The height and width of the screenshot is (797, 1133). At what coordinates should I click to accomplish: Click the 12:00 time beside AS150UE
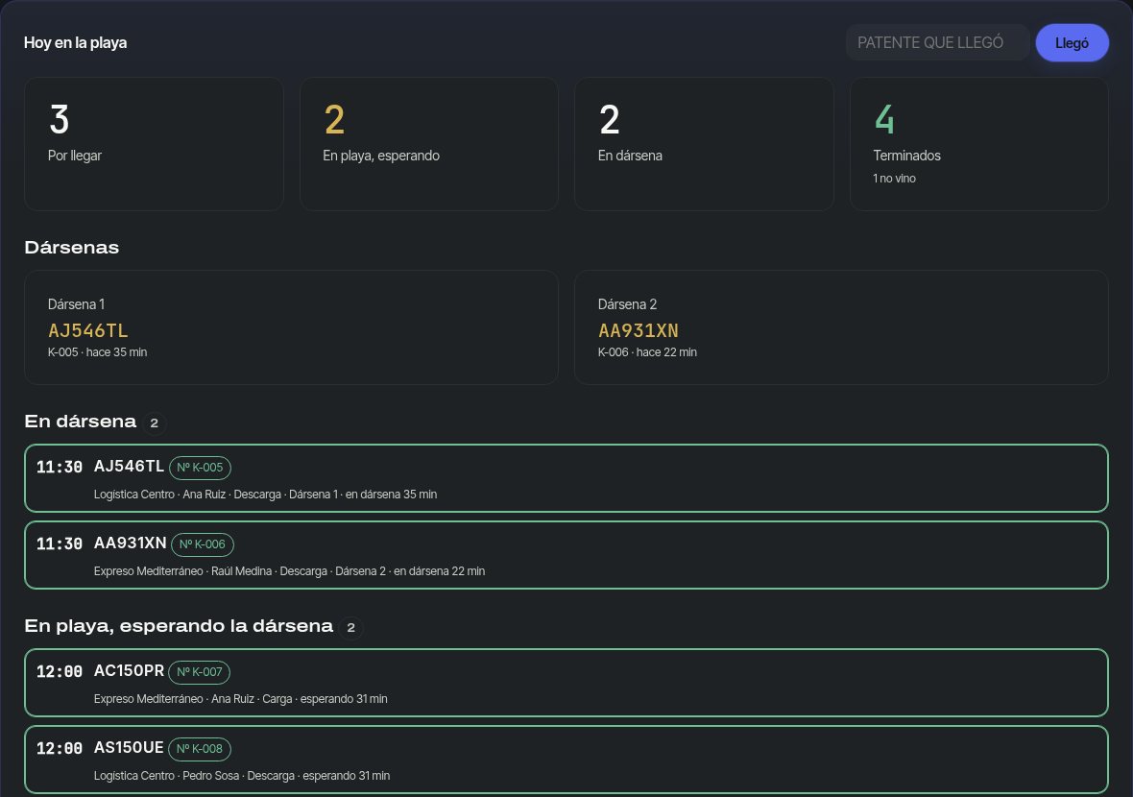pos(60,749)
